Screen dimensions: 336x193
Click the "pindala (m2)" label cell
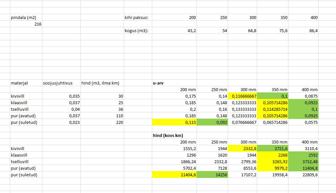coord(24,18)
